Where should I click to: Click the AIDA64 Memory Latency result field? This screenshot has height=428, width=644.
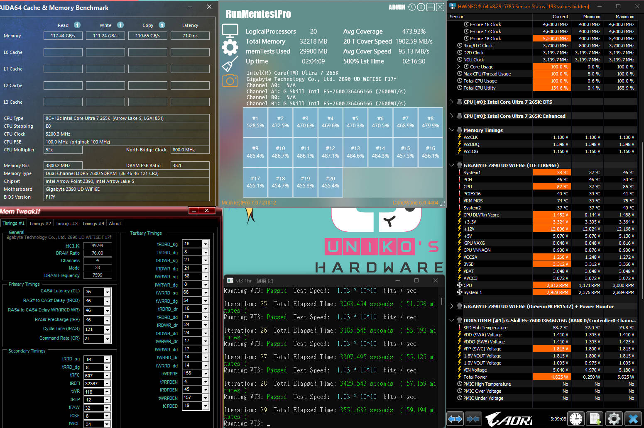tap(190, 36)
